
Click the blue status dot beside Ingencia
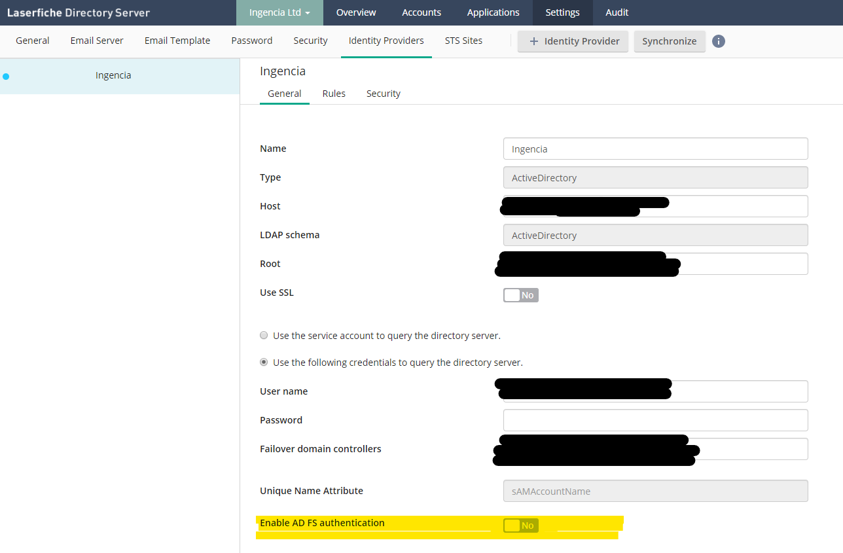coord(6,77)
